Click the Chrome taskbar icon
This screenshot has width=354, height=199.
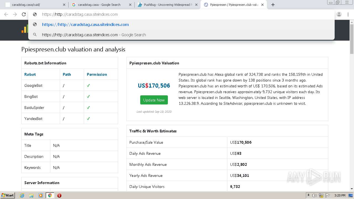(x=50, y=195)
